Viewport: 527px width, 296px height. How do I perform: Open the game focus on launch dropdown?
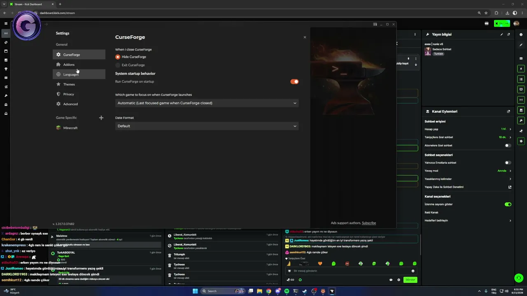[x=207, y=103]
